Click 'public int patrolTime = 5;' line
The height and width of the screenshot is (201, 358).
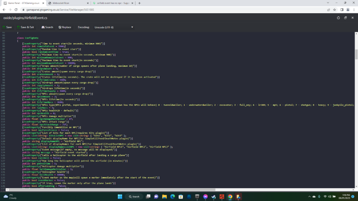(39, 164)
